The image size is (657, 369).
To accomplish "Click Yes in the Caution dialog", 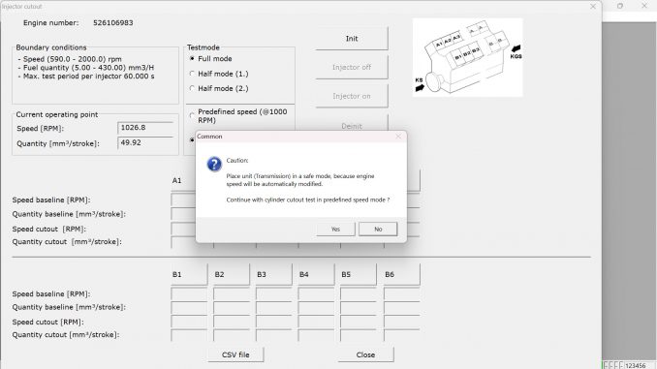I will [x=335, y=230].
